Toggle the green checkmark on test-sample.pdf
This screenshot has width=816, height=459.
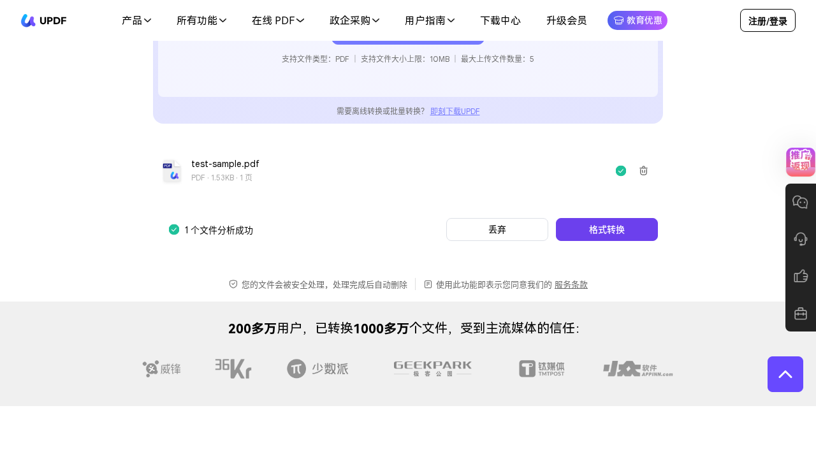tap(620, 170)
